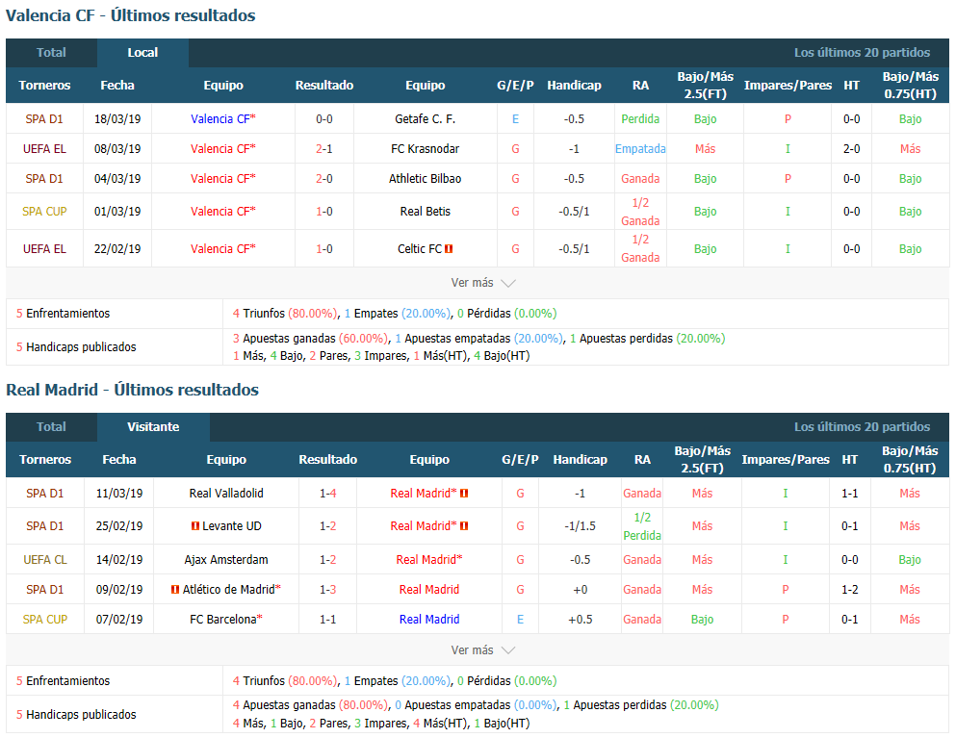956x738 pixels.
Task: Click Fecha column header in Valencia table
Action: [x=117, y=86]
